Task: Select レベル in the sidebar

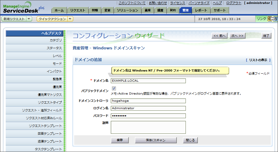Action: (x=35, y=56)
